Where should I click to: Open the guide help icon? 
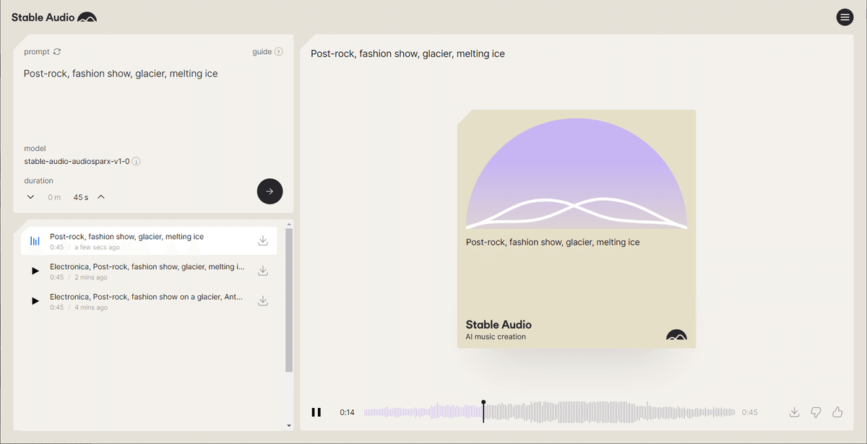tap(279, 52)
